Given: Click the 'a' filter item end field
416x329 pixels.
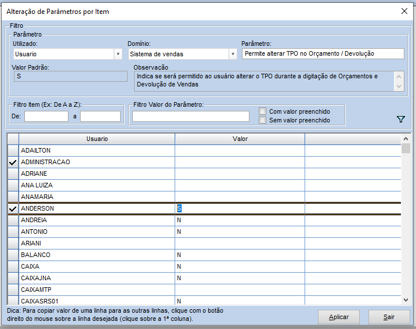Looking at the screenshot, I should pyautogui.click(x=100, y=117).
